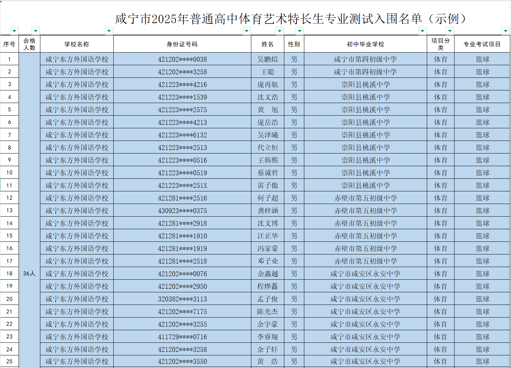
Task: Select ID cell 421281****1910
Action: [182, 236]
